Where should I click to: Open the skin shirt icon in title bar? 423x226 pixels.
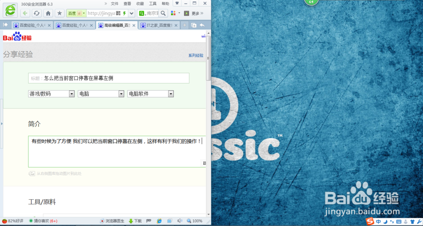click(x=177, y=3)
